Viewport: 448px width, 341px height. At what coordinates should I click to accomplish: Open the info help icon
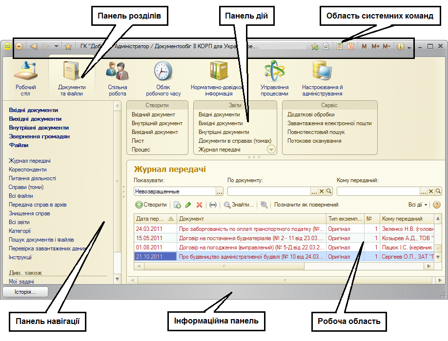tap(401, 46)
